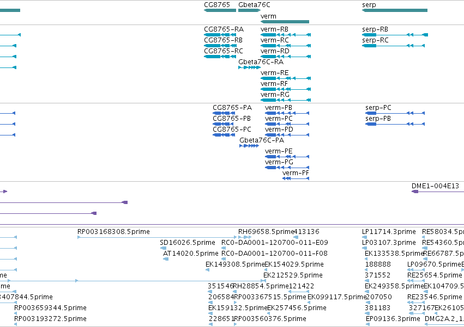This screenshot has height=327, width=464.
Task: Click protein verm-PB
Action: click(287, 113)
